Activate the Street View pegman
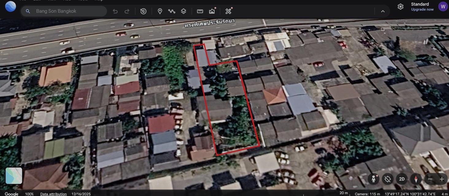449x196 pixels. (374, 179)
